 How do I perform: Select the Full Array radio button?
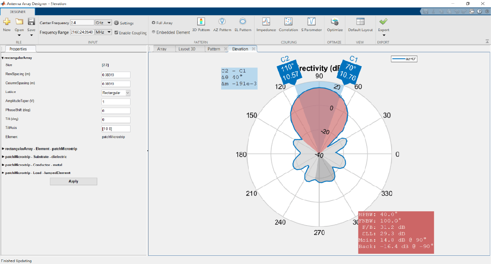153,23
